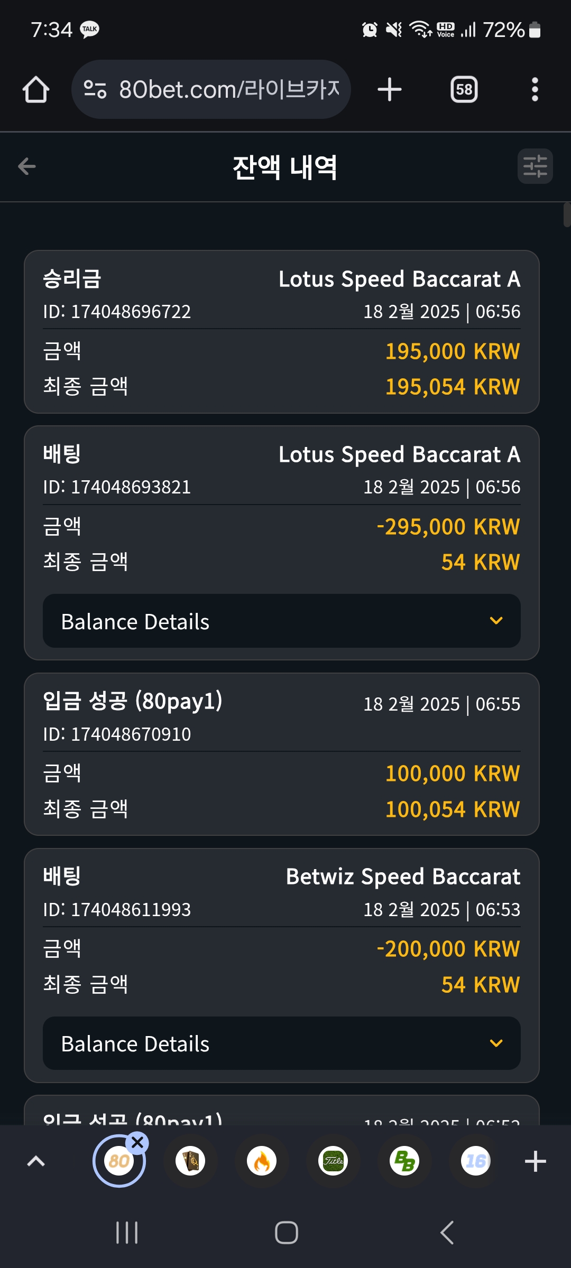Add a shortcut with the bottom plus button
571x1268 pixels.
point(535,1161)
